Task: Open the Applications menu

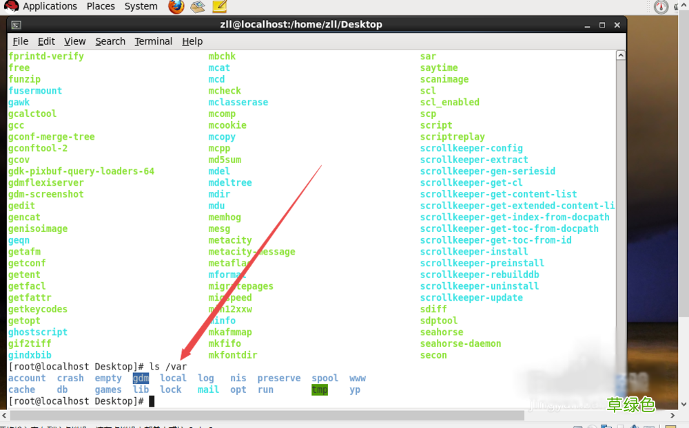Action: [50, 6]
